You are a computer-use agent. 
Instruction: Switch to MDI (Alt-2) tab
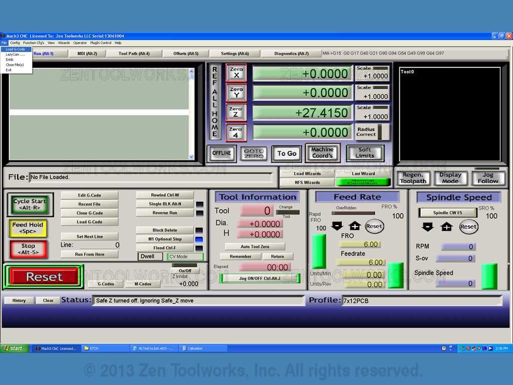87,53
